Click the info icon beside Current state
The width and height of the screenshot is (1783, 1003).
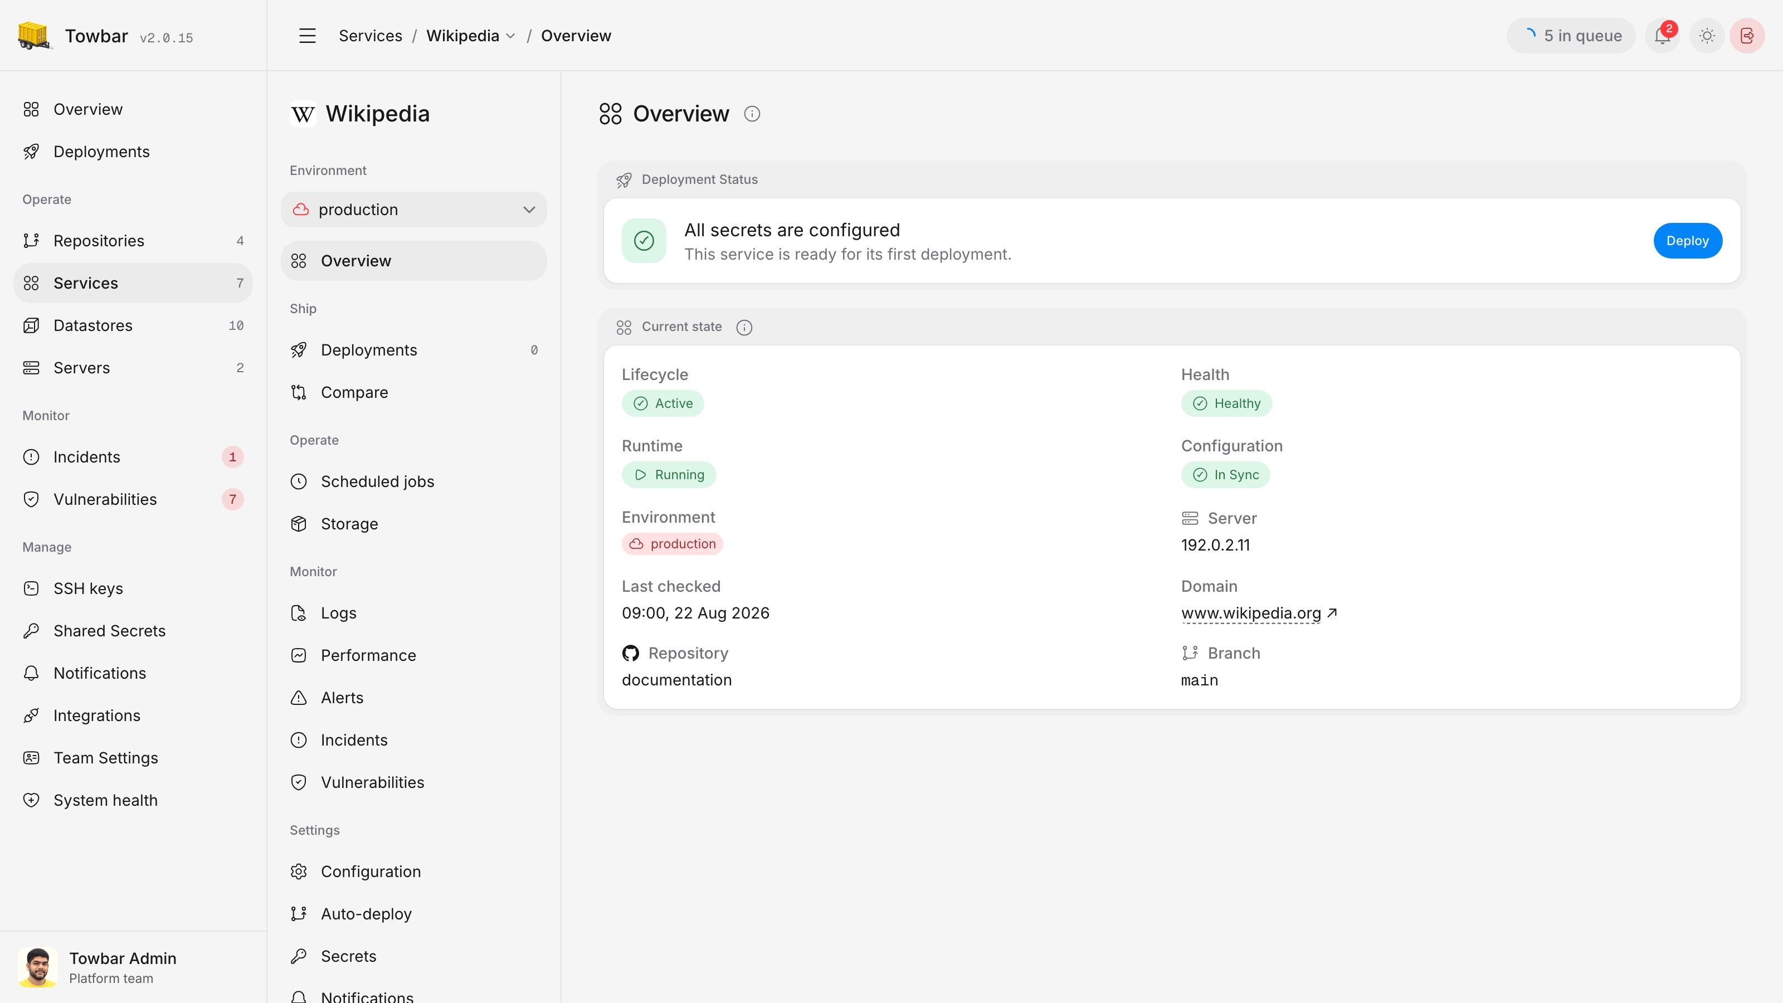pos(744,327)
